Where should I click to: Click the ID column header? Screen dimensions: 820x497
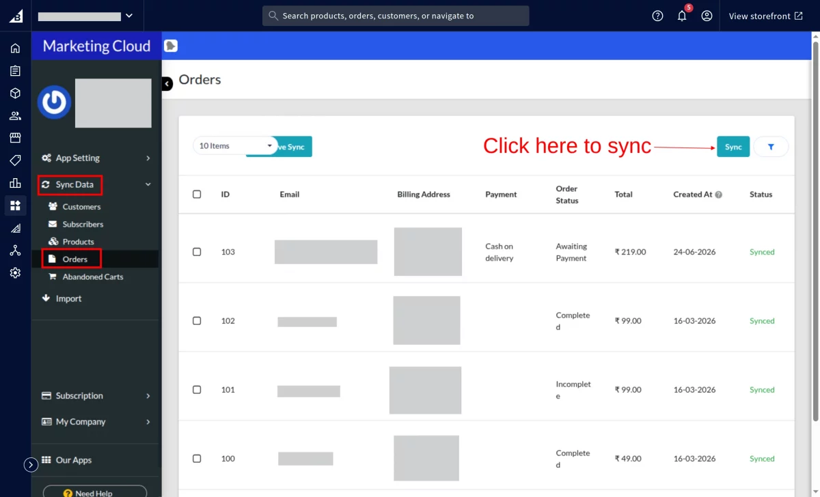pos(225,195)
